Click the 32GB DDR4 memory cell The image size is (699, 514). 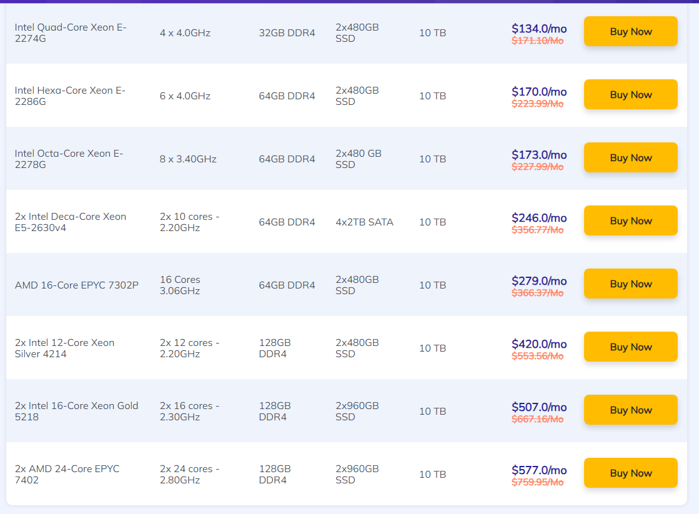(287, 33)
